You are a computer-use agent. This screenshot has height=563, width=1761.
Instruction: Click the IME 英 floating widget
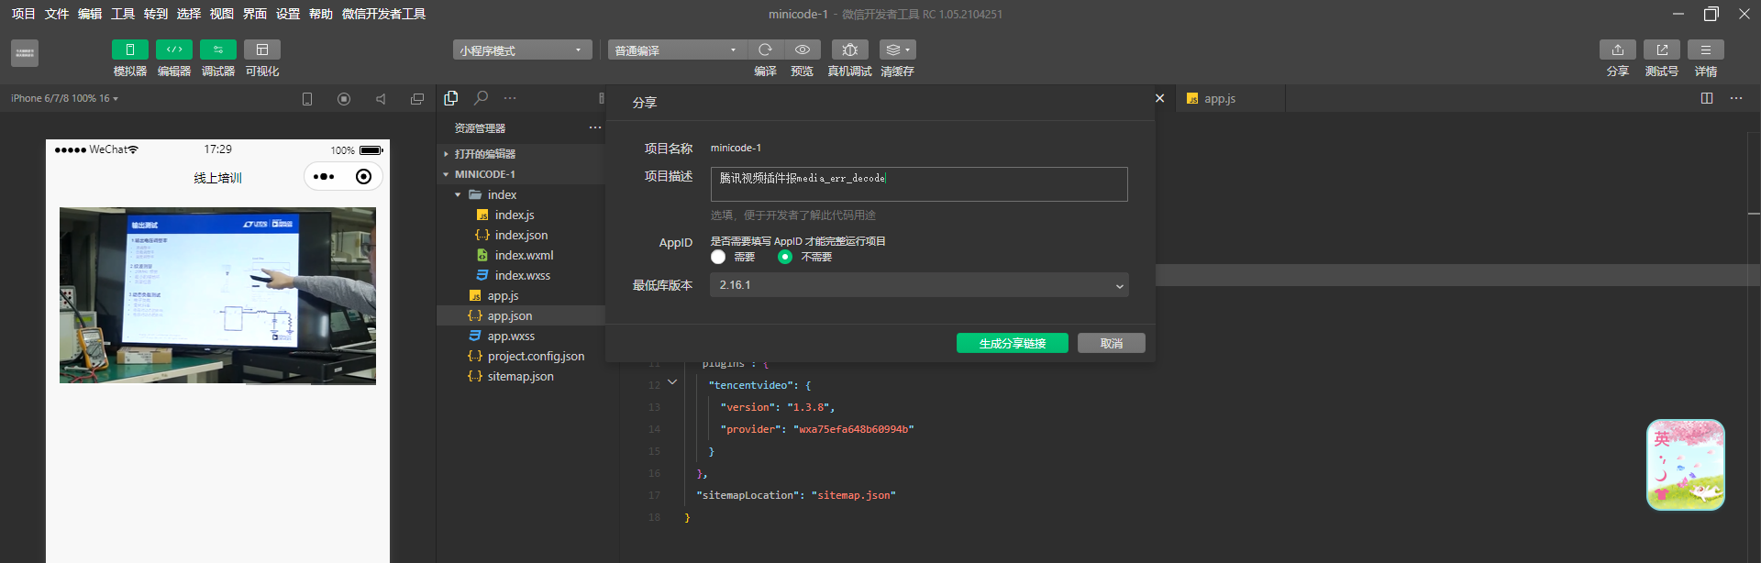click(x=1686, y=465)
